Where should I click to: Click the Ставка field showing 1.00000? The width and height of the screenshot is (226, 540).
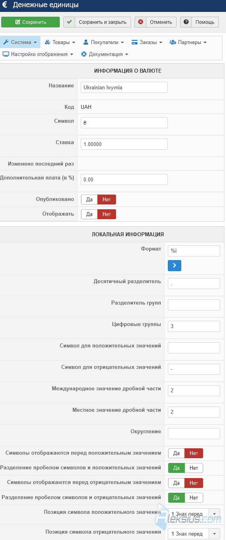coord(124,144)
